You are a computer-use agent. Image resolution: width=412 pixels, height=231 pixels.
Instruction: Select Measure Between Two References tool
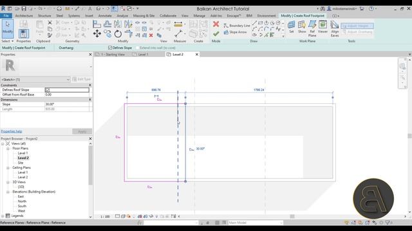179,34
